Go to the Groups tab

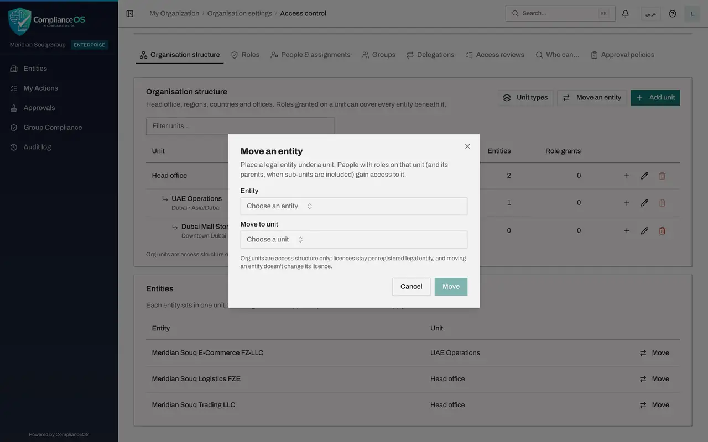(378, 55)
